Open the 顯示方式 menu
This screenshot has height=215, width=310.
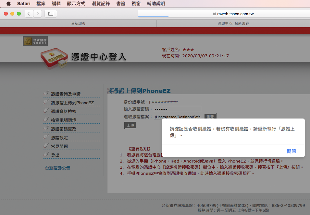pos(76,3)
